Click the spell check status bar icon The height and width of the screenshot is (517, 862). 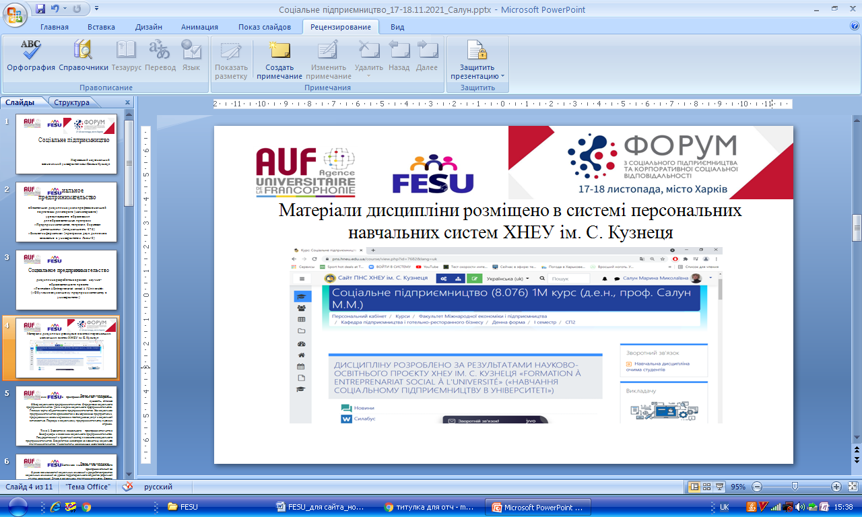point(127,487)
